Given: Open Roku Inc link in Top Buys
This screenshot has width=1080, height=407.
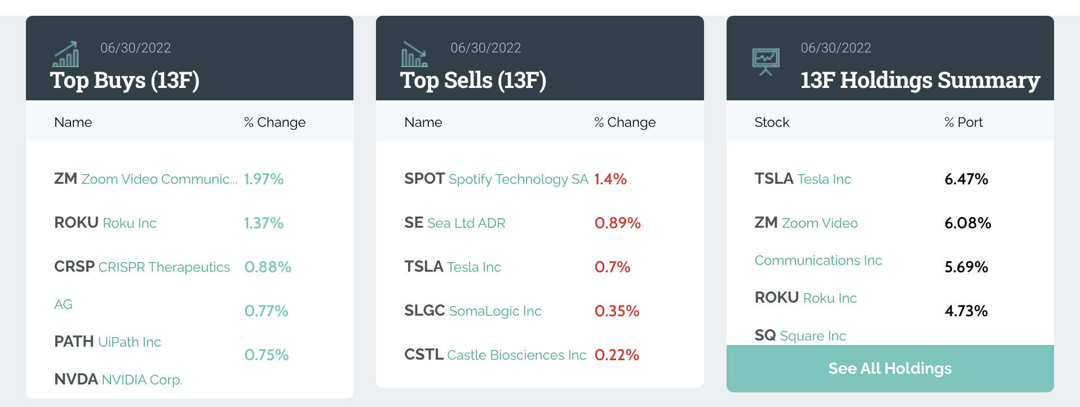Looking at the screenshot, I should click(129, 223).
